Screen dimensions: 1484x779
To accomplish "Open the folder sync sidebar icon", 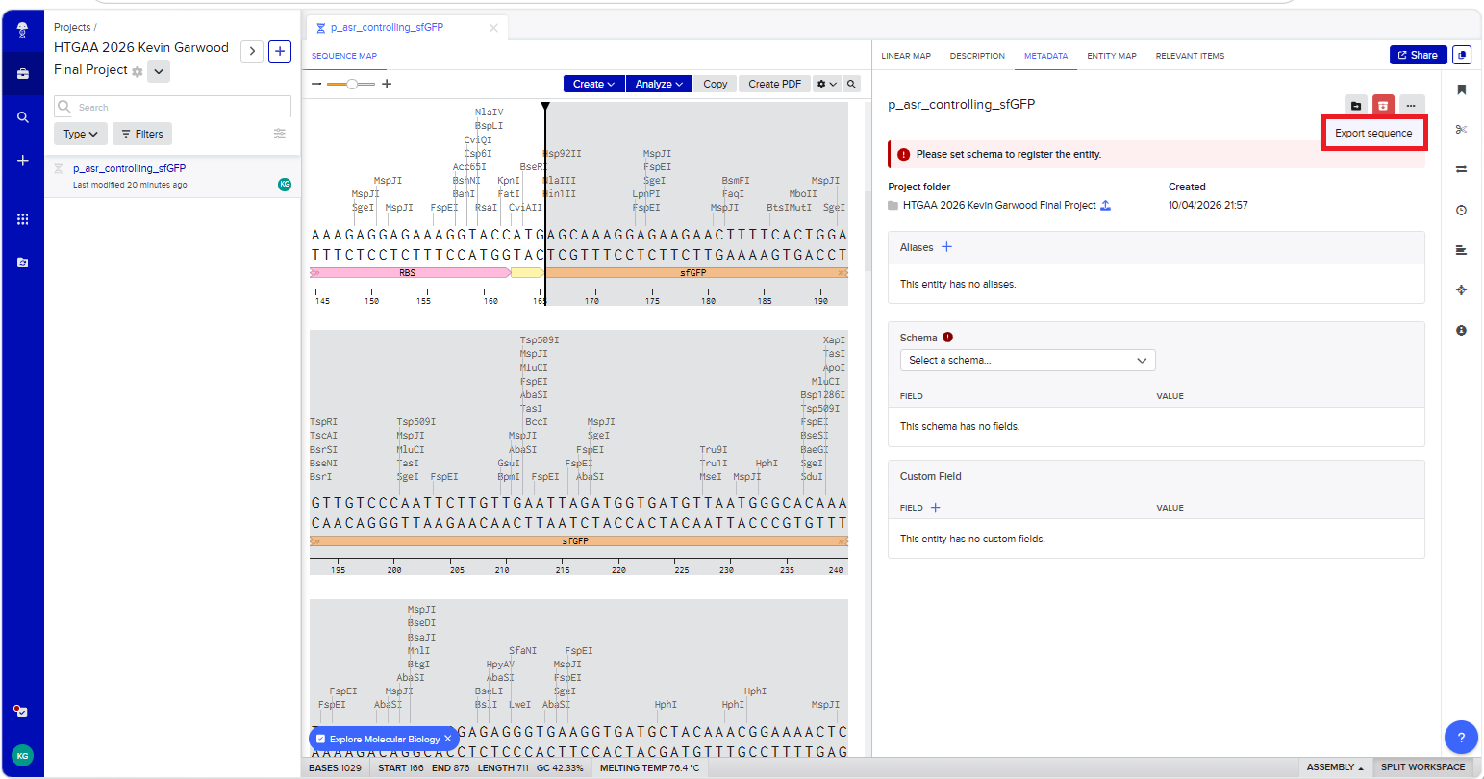I will click(x=23, y=263).
